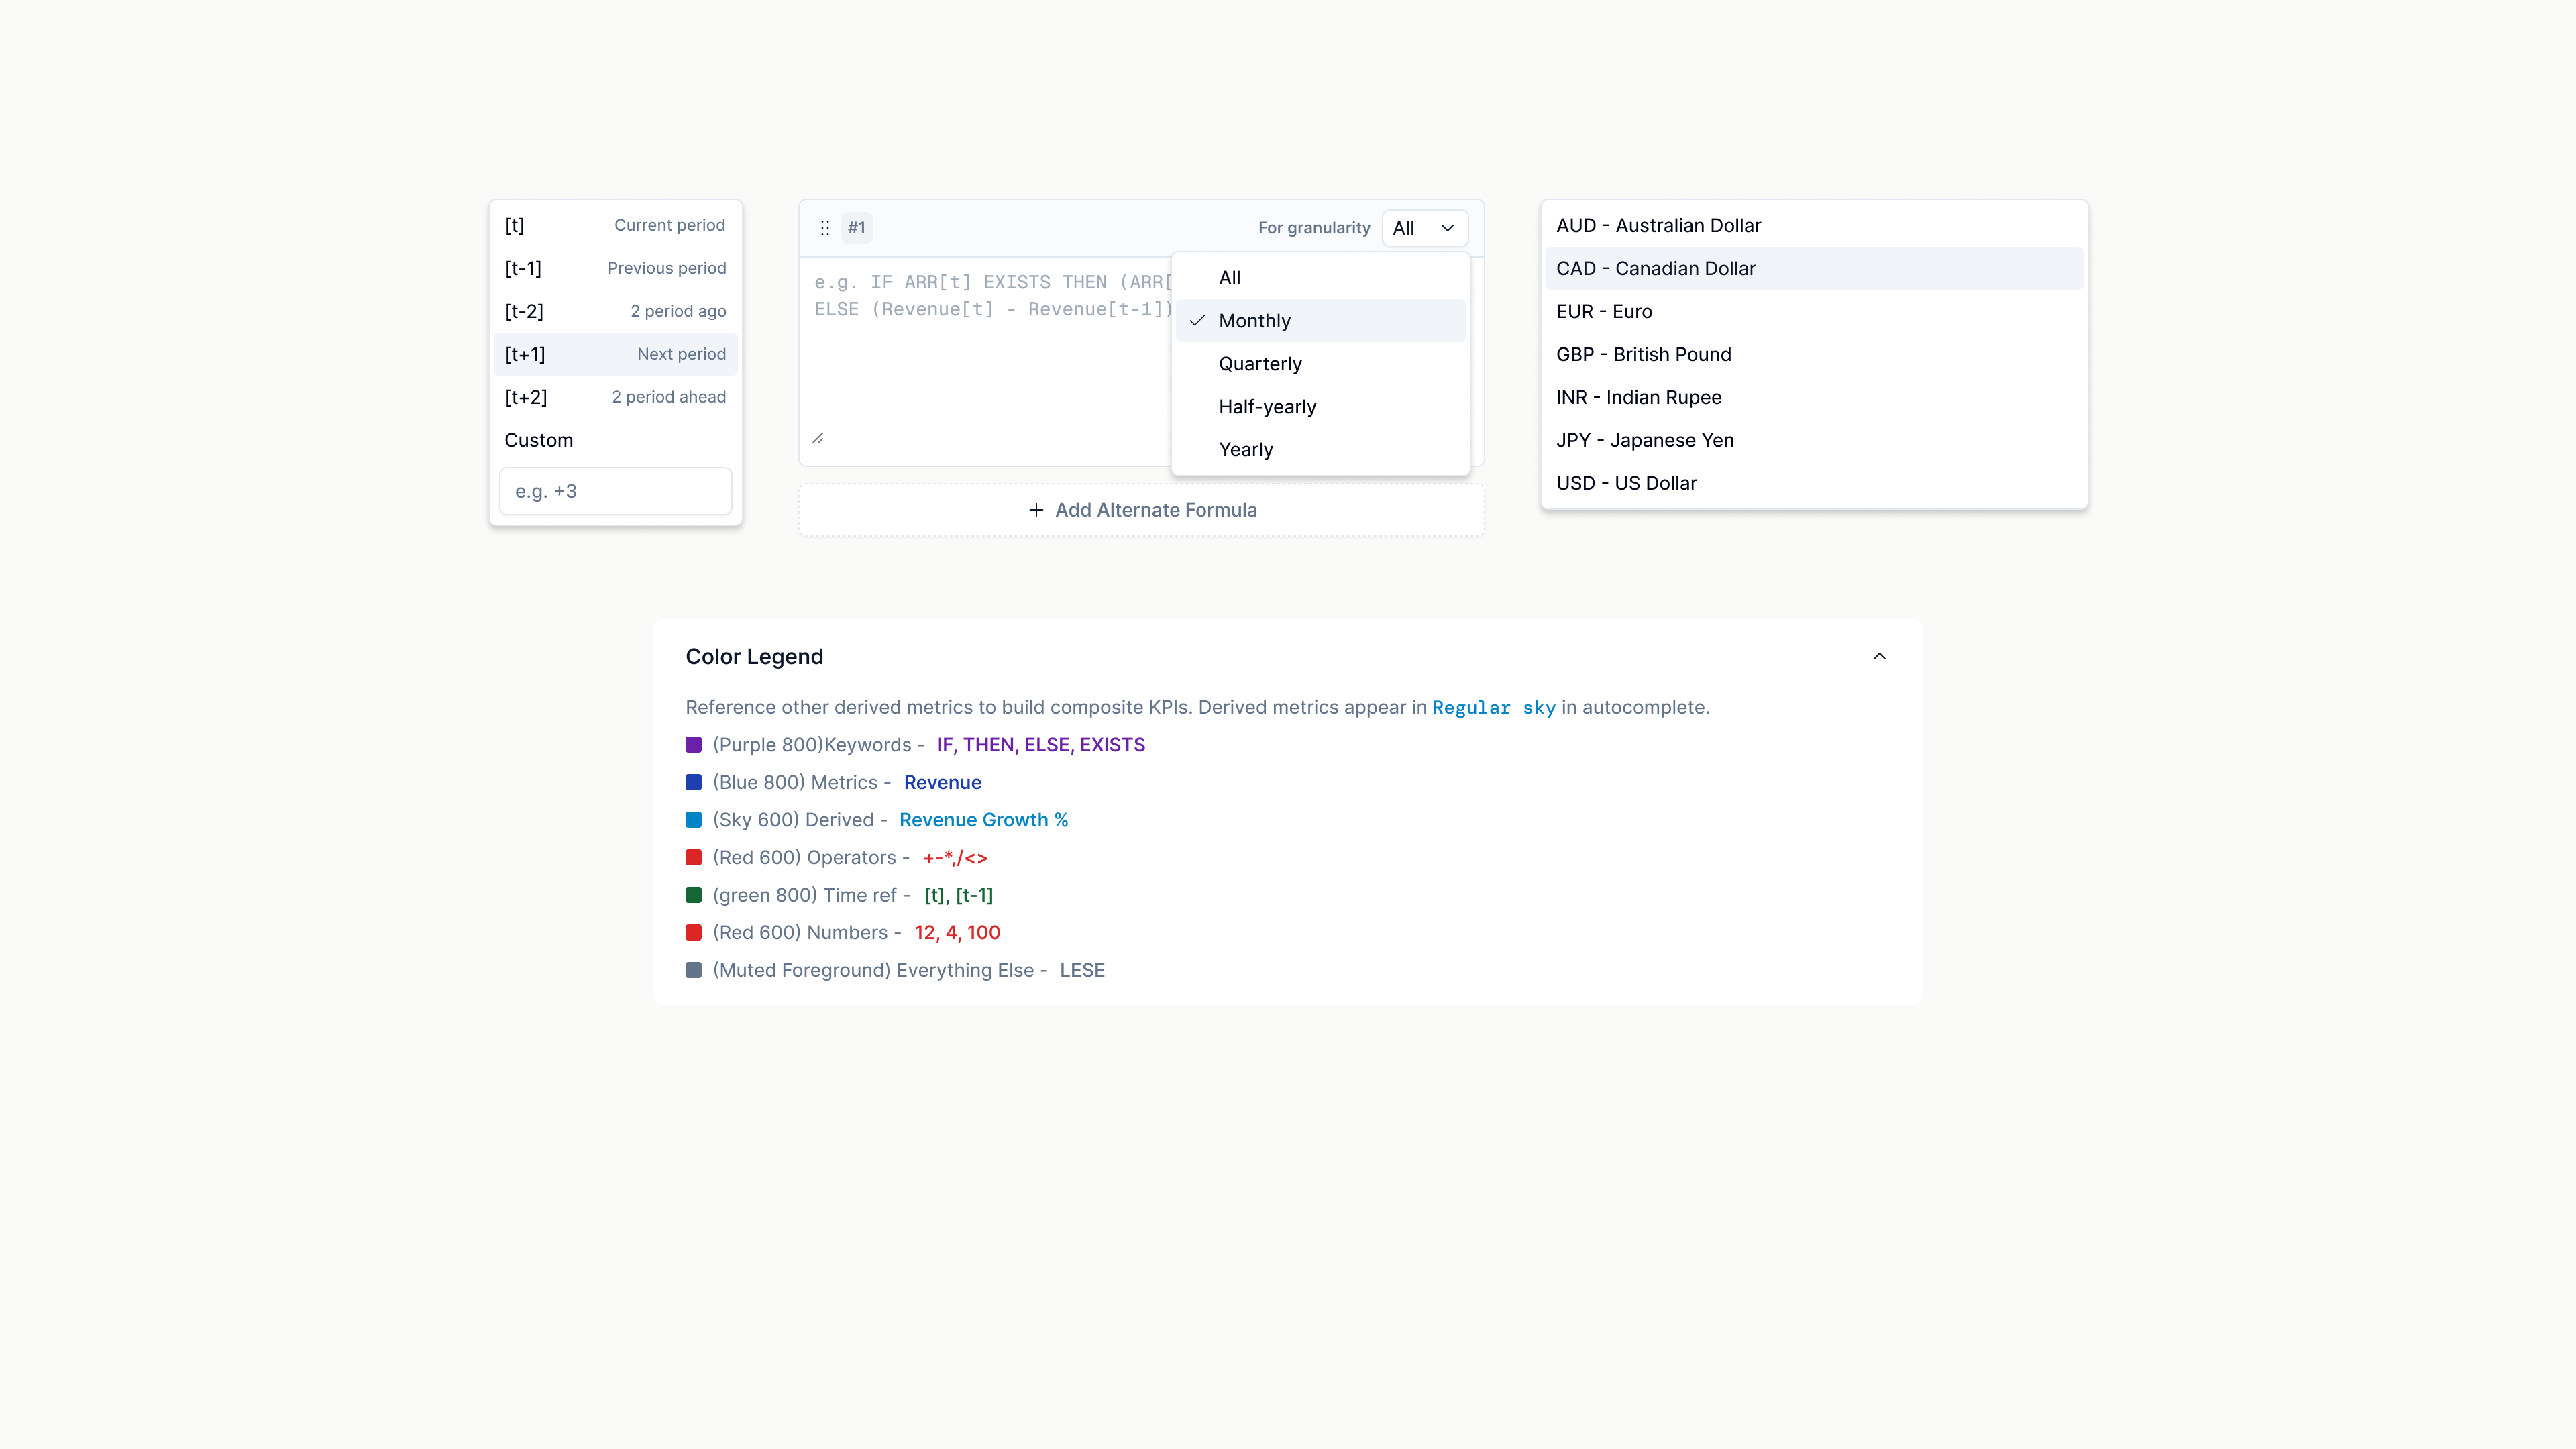Screen dimensions: 2576x1449
Task: Open the For granularity dropdown
Action: [1424, 228]
